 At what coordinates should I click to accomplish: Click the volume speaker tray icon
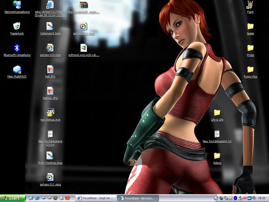(254, 198)
